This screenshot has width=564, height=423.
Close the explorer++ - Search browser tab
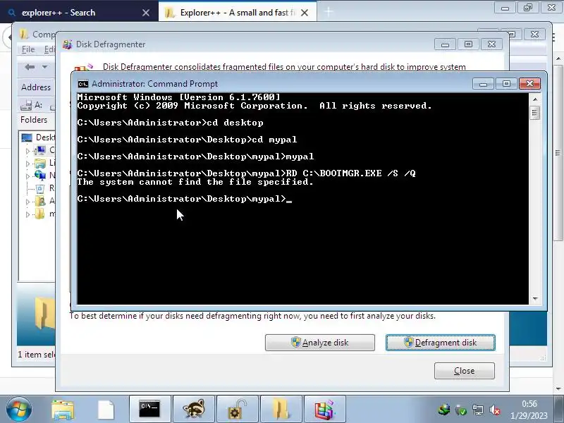(146, 13)
